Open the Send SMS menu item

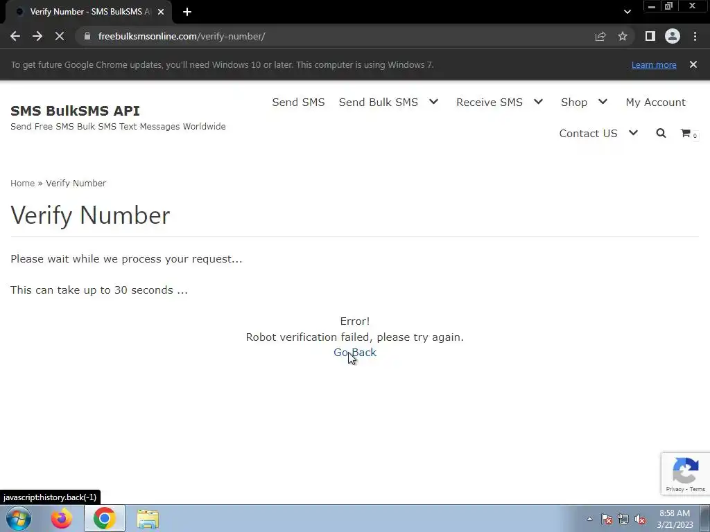tap(298, 103)
